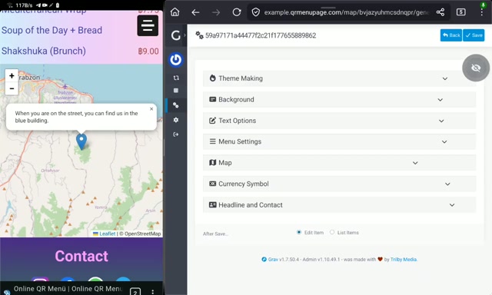Click the Text Options chevron arrow
The image size is (492, 295).
click(441, 121)
